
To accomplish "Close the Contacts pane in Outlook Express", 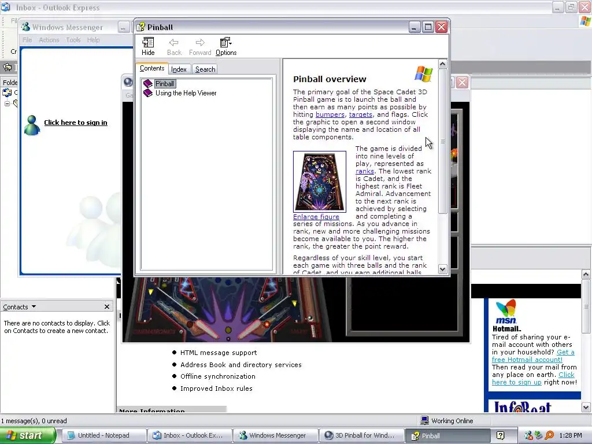I will click(x=107, y=307).
